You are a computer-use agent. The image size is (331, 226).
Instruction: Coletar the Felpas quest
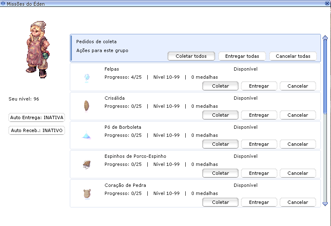pos(220,86)
